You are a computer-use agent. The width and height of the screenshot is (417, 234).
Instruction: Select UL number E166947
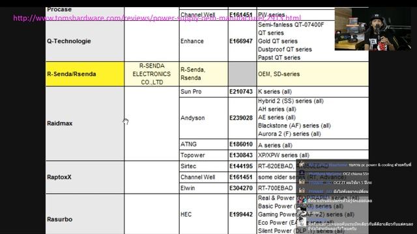(241, 41)
